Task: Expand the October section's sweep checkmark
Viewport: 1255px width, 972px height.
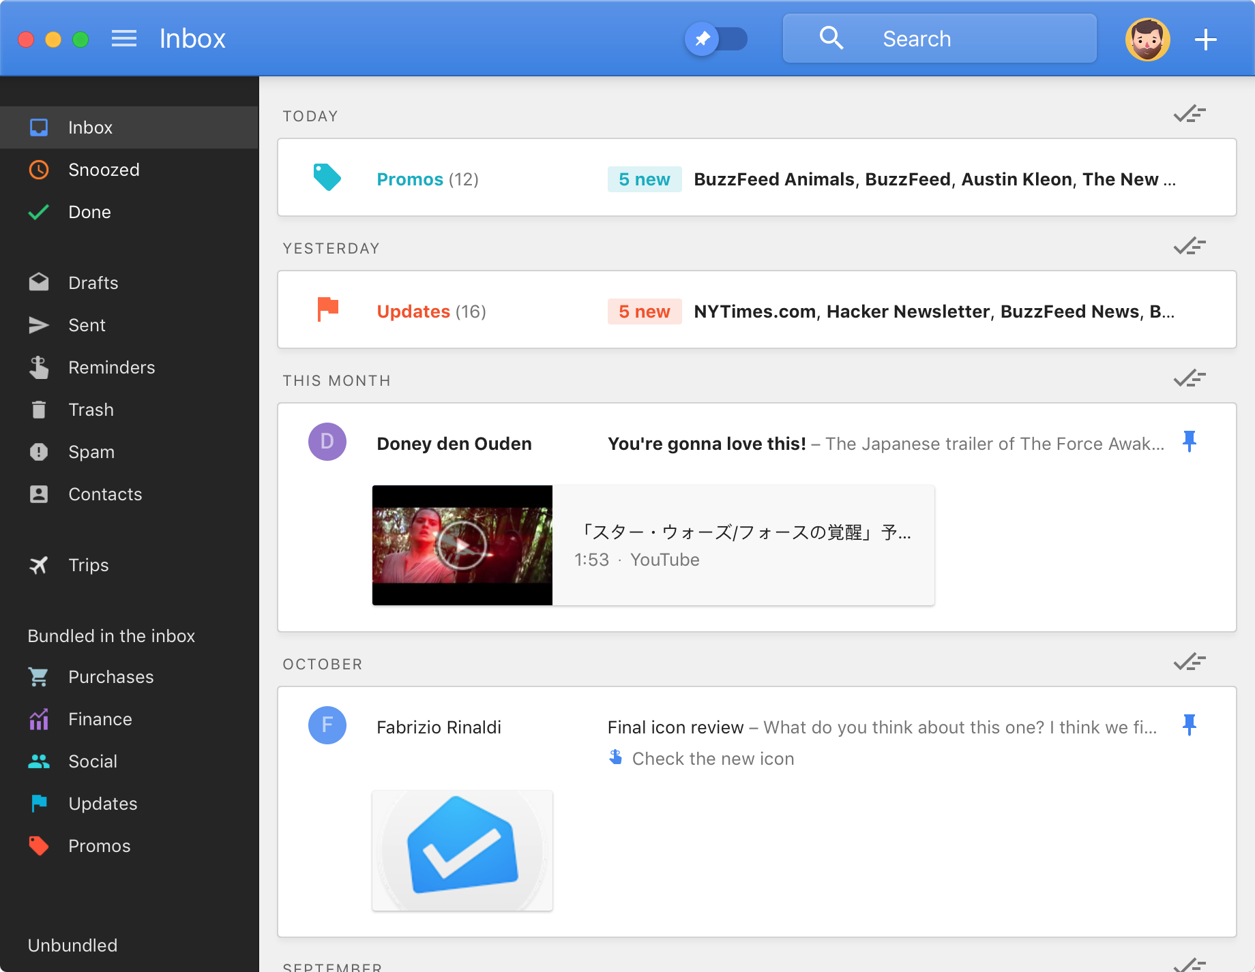Action: [1189, 662]
